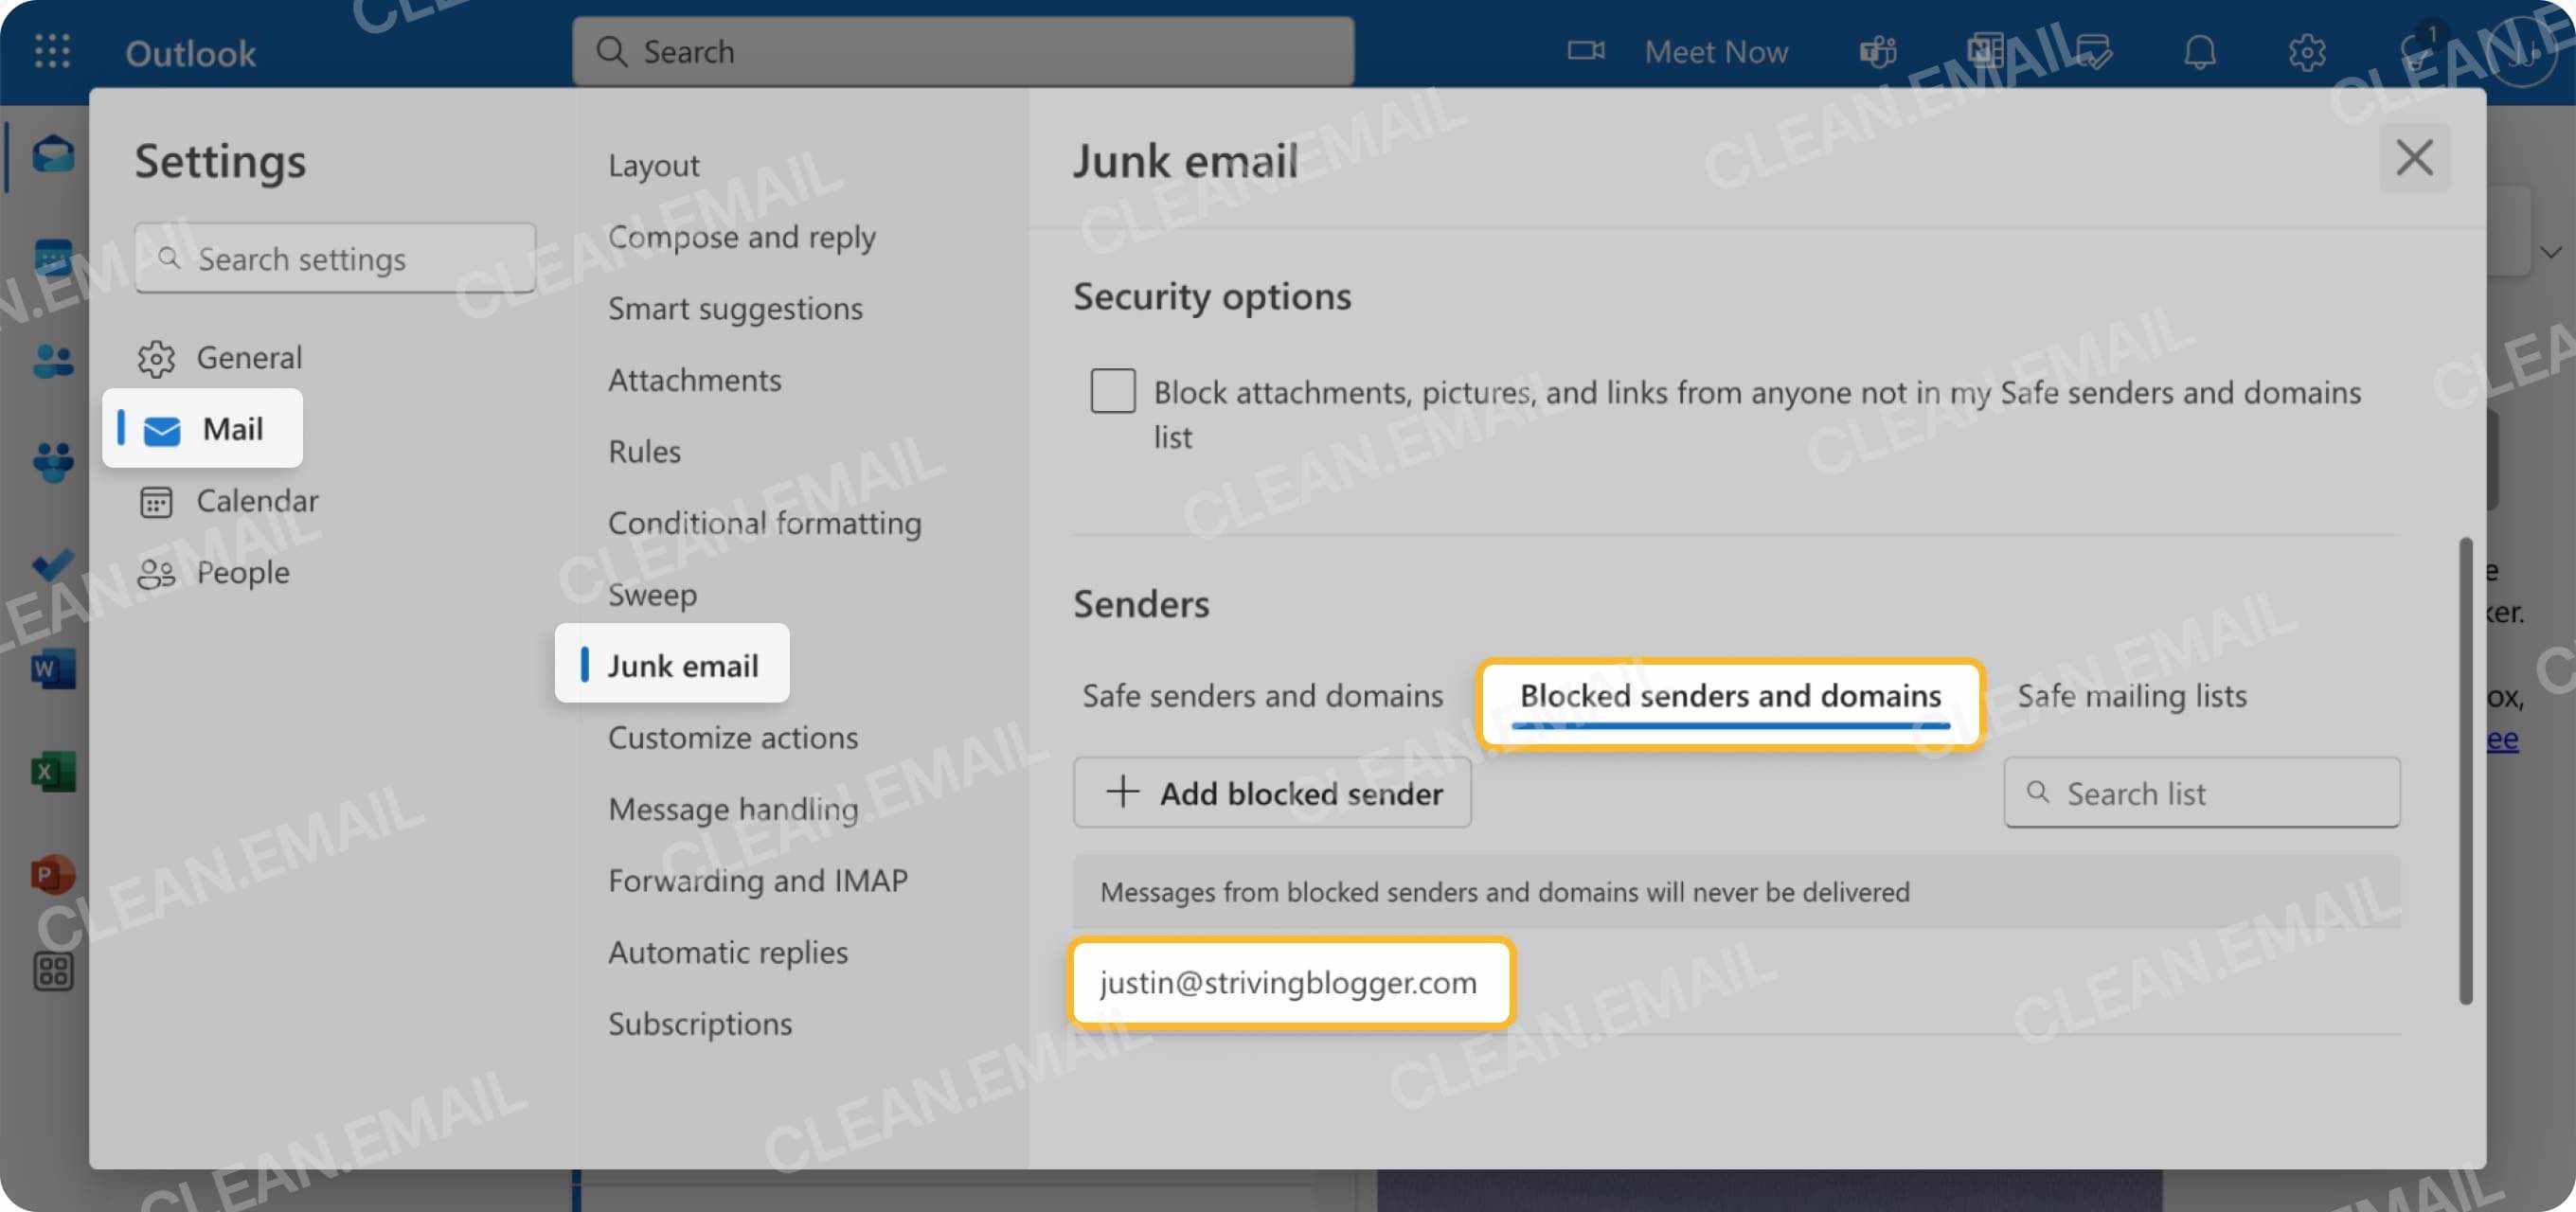The width and height of the screenshot is (2576, 1212).
Task: Open To Do from the left sidebar
Action: (52, 565)
